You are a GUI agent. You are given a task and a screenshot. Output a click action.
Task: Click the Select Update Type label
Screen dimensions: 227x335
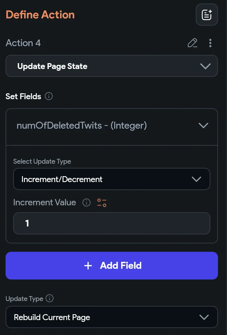pyautogui.click(x=42, y=162)
